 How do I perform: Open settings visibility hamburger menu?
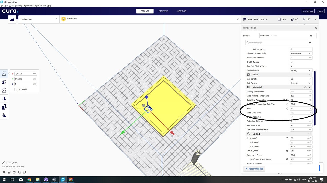pos(310,43)
